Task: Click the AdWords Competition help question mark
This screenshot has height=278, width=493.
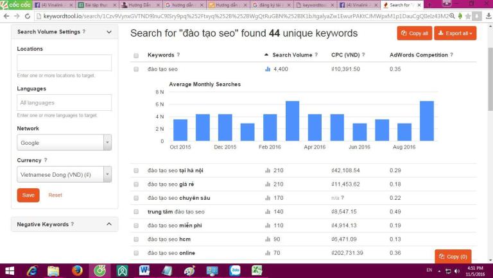Action: 451,54
